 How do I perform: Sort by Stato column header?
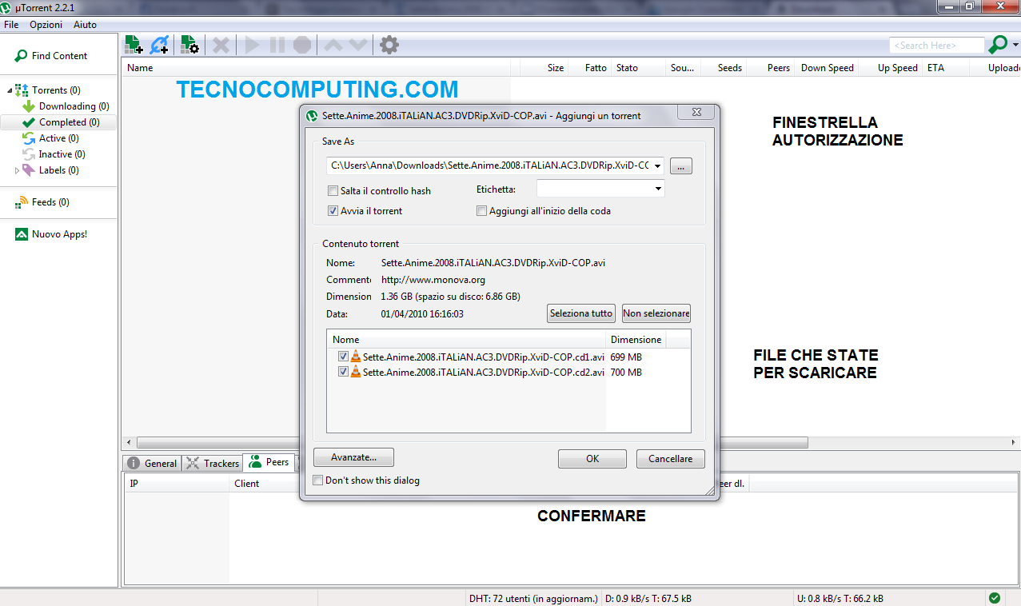coord(637,68)
